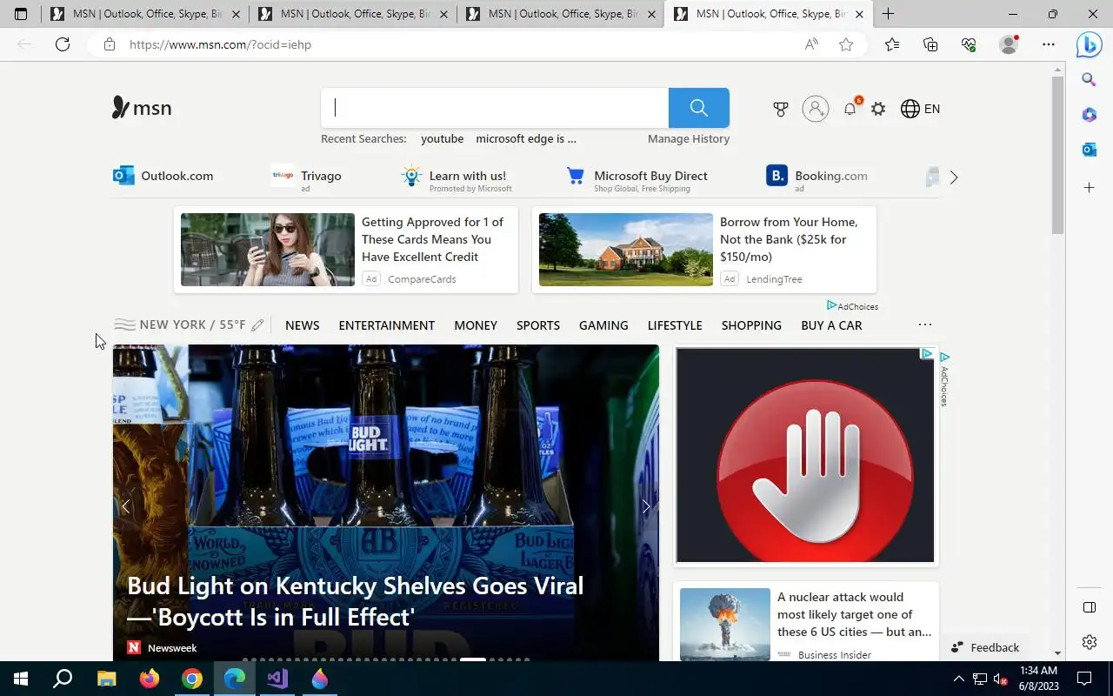Open the Booking.com quick link

[816, 178]
